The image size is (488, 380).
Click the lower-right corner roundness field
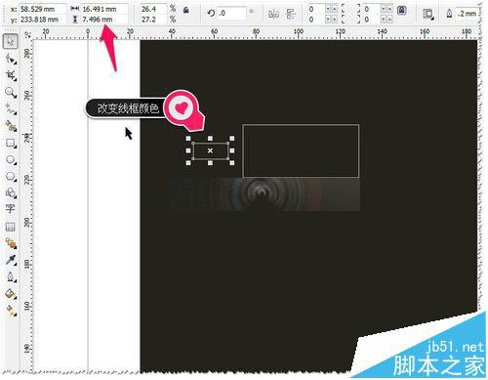click(371, 20)
